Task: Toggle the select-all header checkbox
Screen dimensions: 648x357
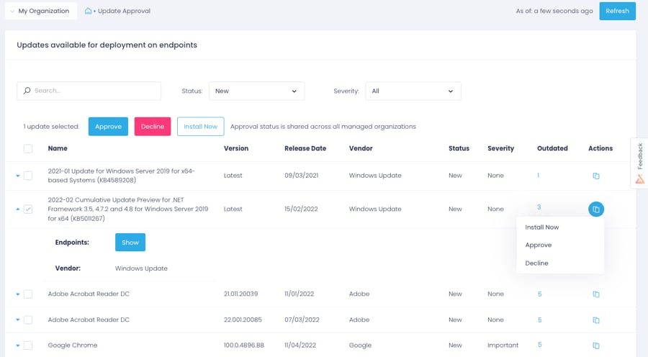Action: click(x=28, y=149)
